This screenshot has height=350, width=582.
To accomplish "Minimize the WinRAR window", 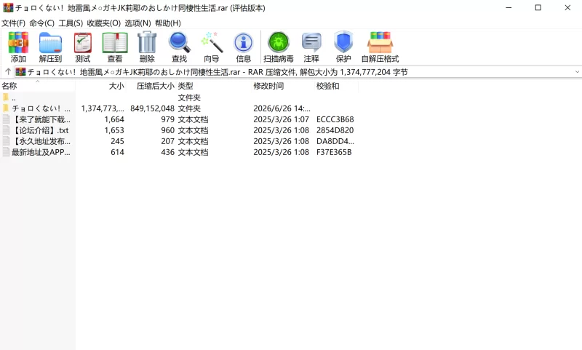I will (x=509, y=8).
